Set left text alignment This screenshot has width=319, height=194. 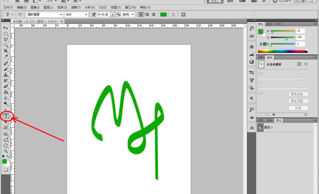(x=141, y=14)
